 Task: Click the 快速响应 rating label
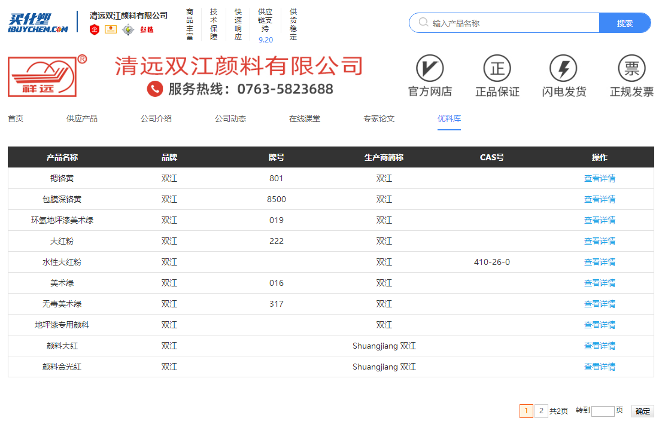[x=238, y=25]
